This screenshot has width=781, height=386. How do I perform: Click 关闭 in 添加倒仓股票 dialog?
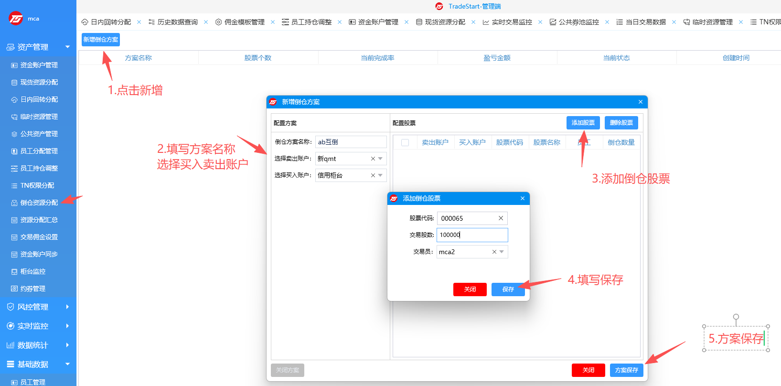[x=470, y=289]
